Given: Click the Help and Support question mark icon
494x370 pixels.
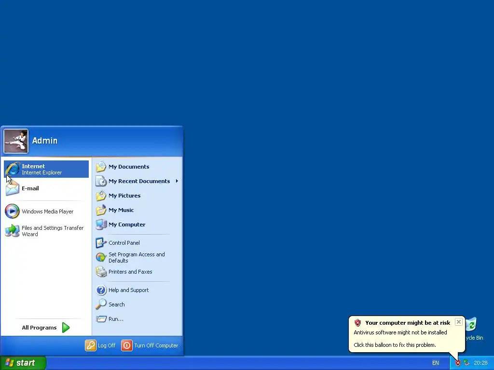Looking at the screenshot, I should (101, 290).
